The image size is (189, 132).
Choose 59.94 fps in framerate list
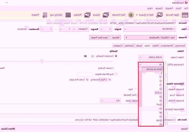153,120
